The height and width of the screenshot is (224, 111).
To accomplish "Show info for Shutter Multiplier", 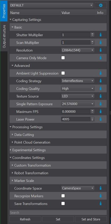I will click(x=100, y=35).
